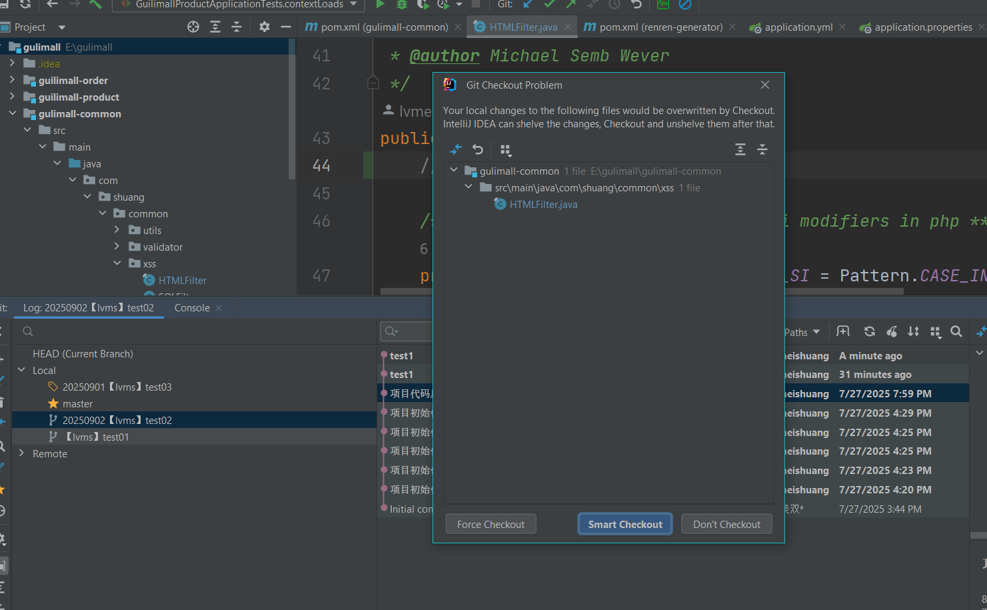Click the Rollback icon in dialog toolbar
The image size is (987, 610).
pyautogui.click(x=478, y=149)
